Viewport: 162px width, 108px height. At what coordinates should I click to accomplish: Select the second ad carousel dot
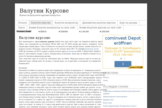tap(124, 59)
